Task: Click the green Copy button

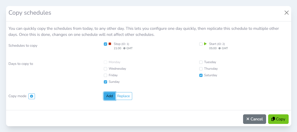Action: (278, 119)
